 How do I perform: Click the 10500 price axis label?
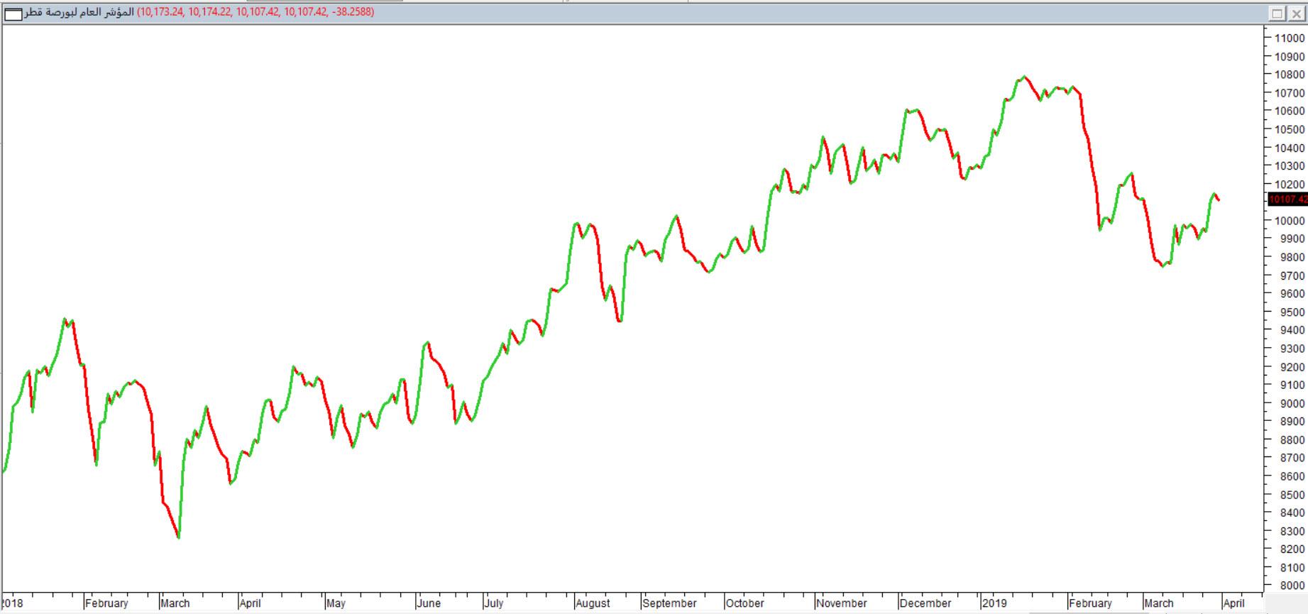click(x=1290, y=130)
